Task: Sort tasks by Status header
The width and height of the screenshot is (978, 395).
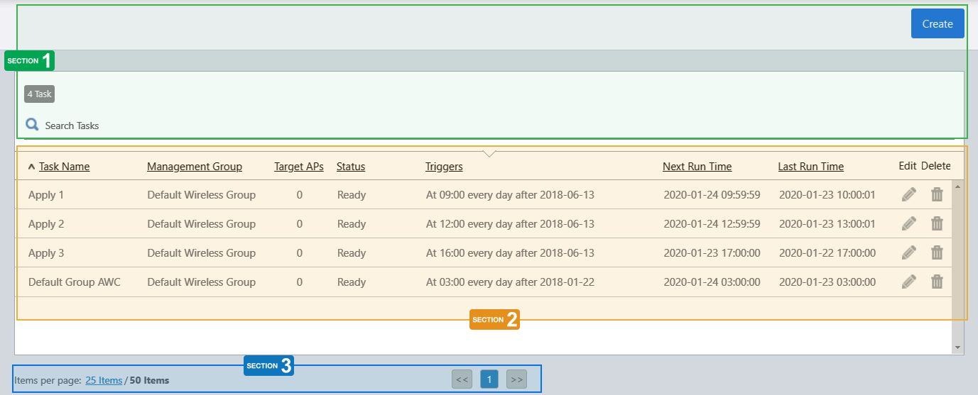Action: (x=350, y=167)
